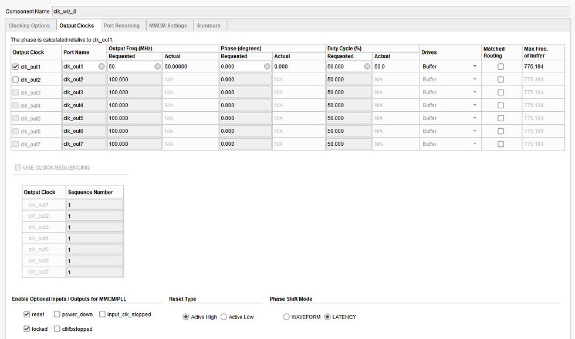This screenshot has height=339, width=575.
Task: Clear the clk_out1 port name field
Action: 102,67
